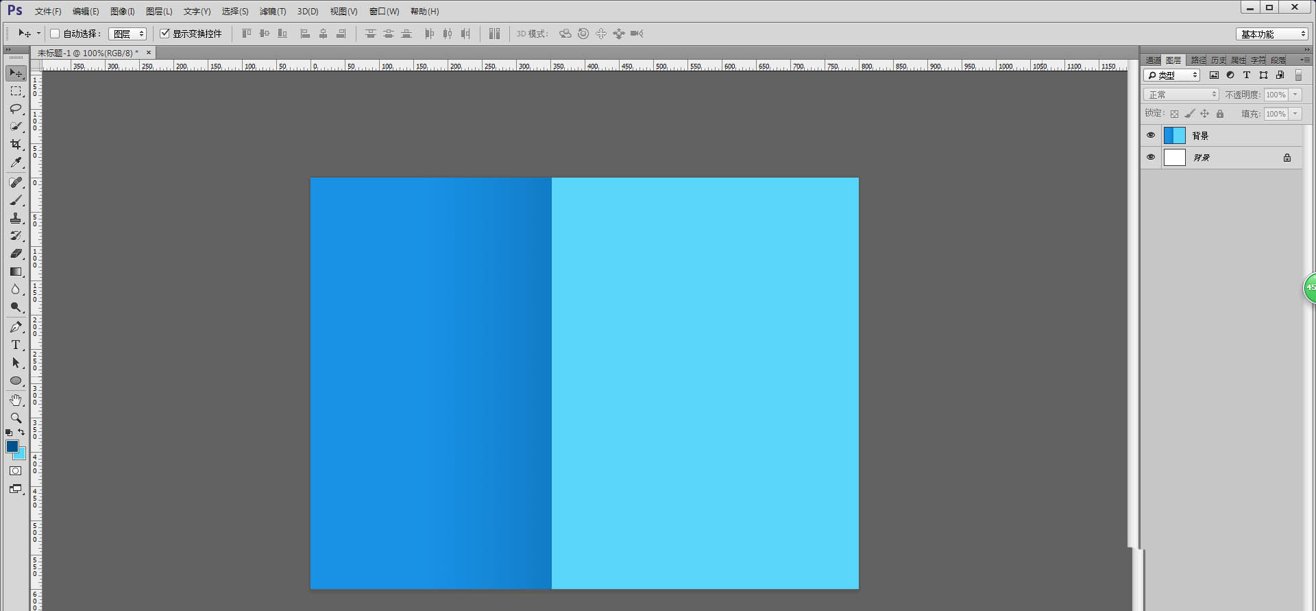
Task: Click the screen mode icon in the toolbox
Action: (x=16, y=489)
